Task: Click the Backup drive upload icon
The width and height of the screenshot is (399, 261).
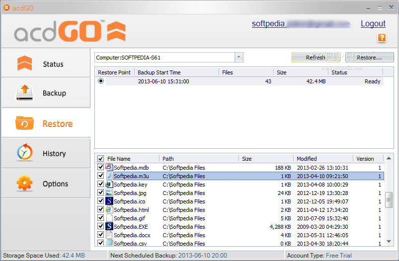Action: tap(24, 93)
